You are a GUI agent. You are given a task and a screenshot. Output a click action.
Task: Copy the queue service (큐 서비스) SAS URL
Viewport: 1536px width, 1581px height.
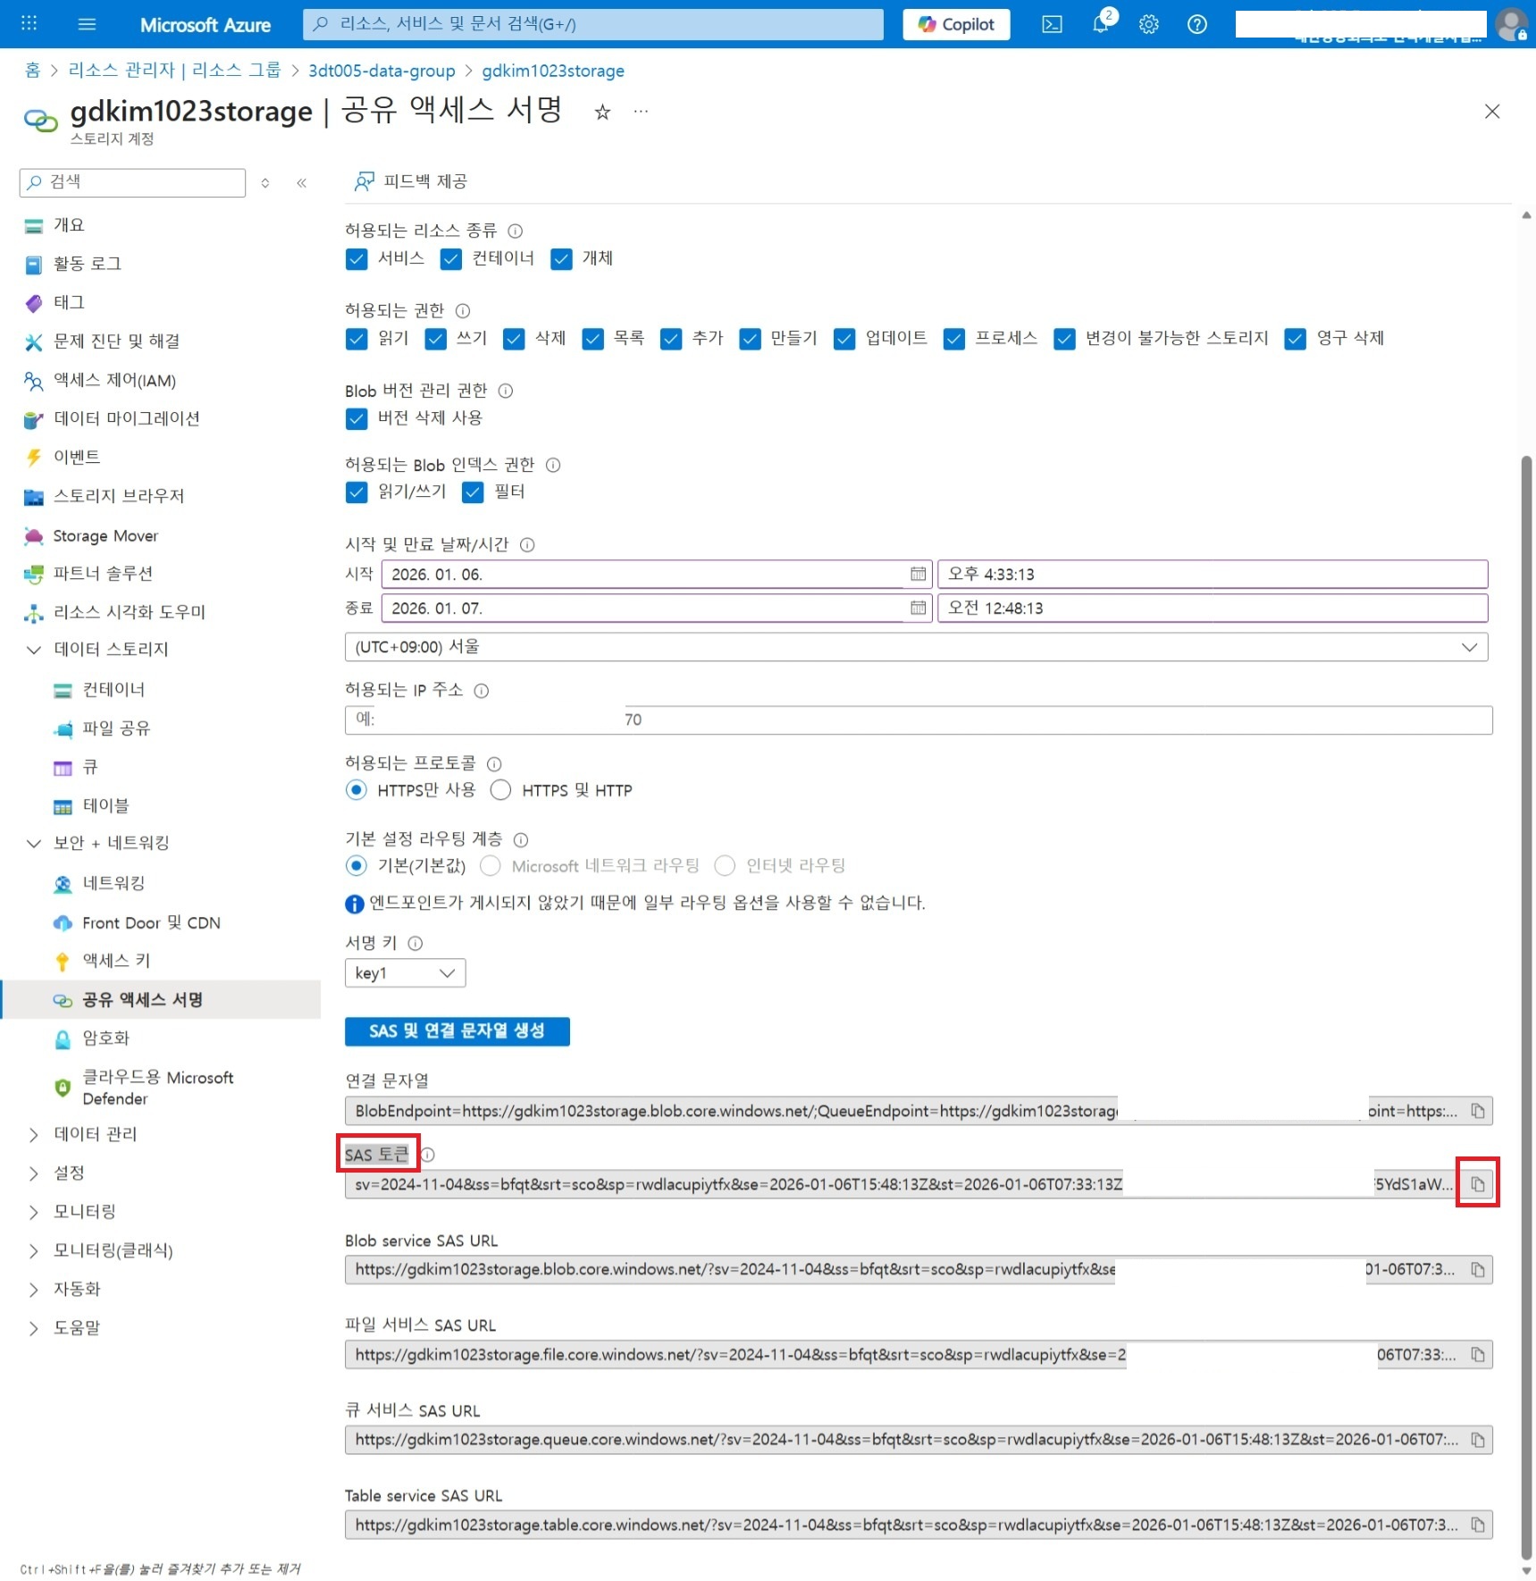[1478, 1439]
